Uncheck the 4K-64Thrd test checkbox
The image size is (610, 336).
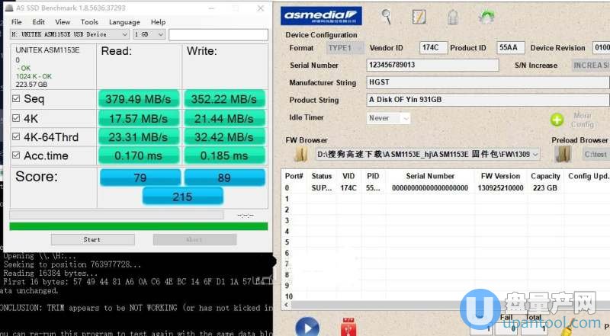tap(17, 137)
